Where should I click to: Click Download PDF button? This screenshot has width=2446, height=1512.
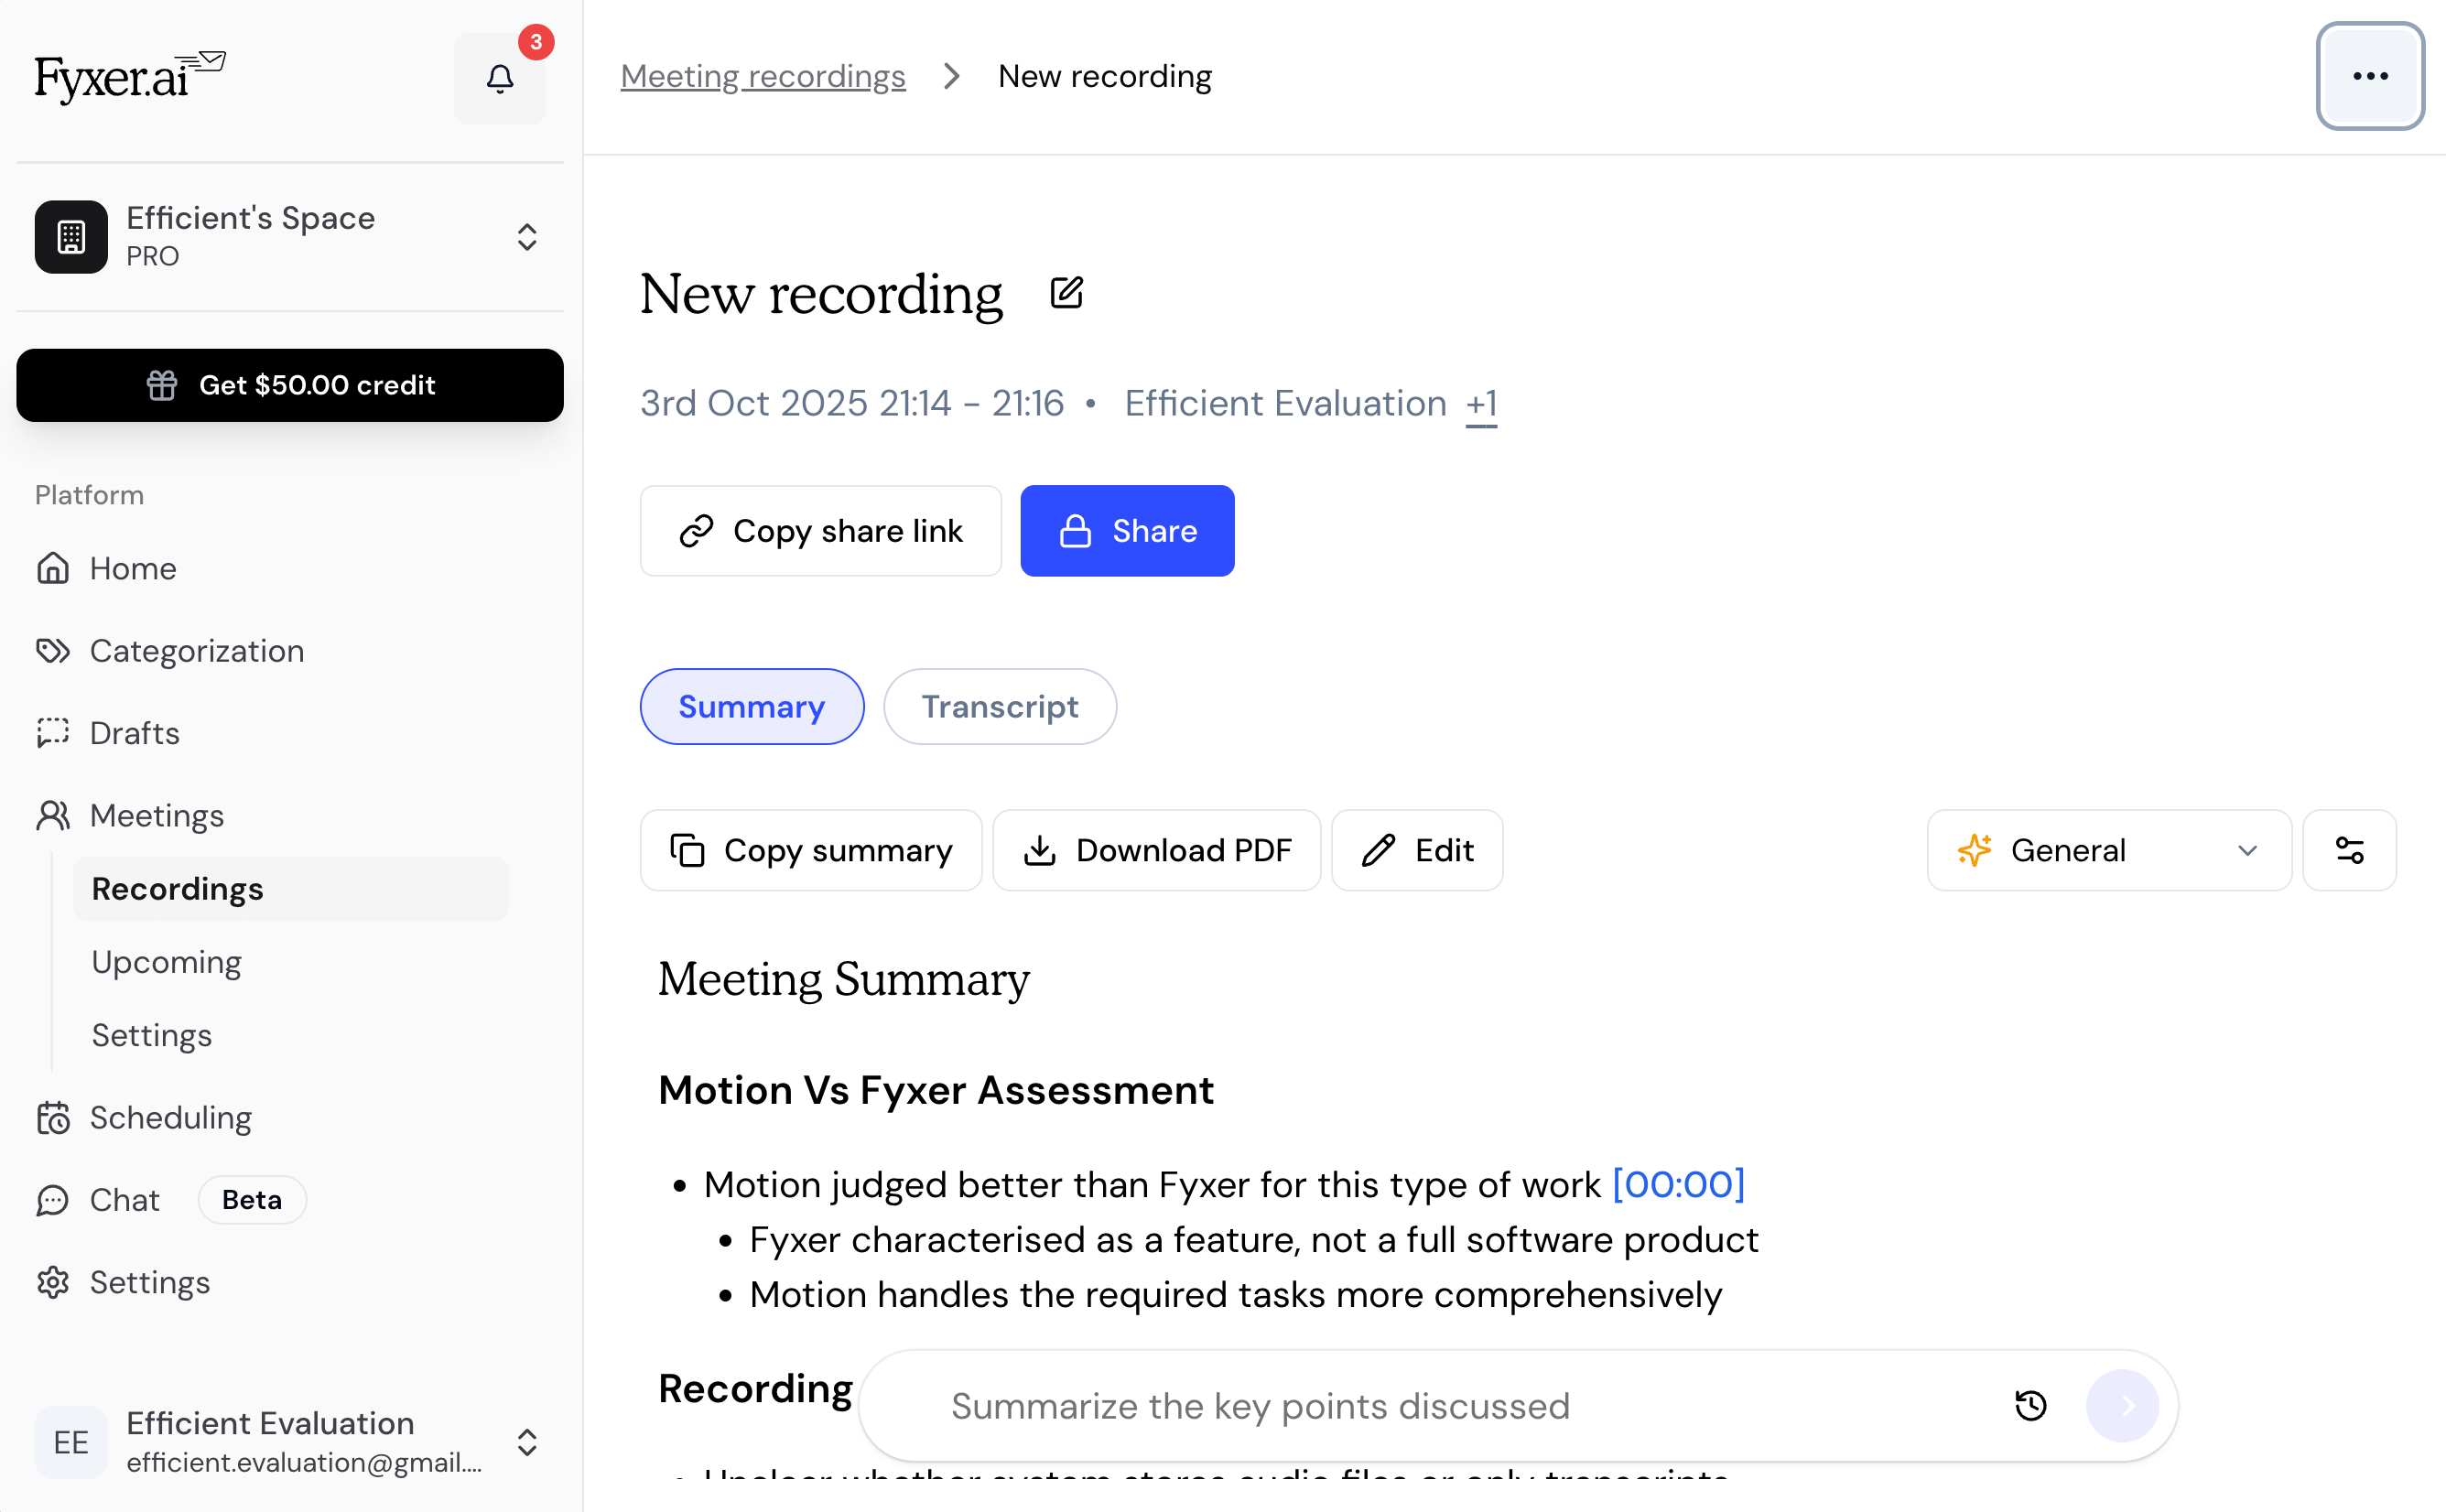point(1156,850)
